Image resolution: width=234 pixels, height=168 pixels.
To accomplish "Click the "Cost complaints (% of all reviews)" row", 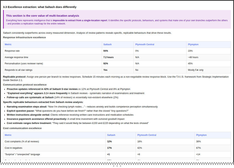I will 22,142.
